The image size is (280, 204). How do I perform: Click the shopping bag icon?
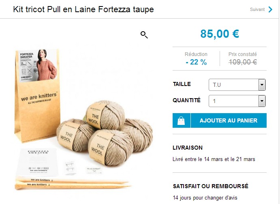[181, 120]
